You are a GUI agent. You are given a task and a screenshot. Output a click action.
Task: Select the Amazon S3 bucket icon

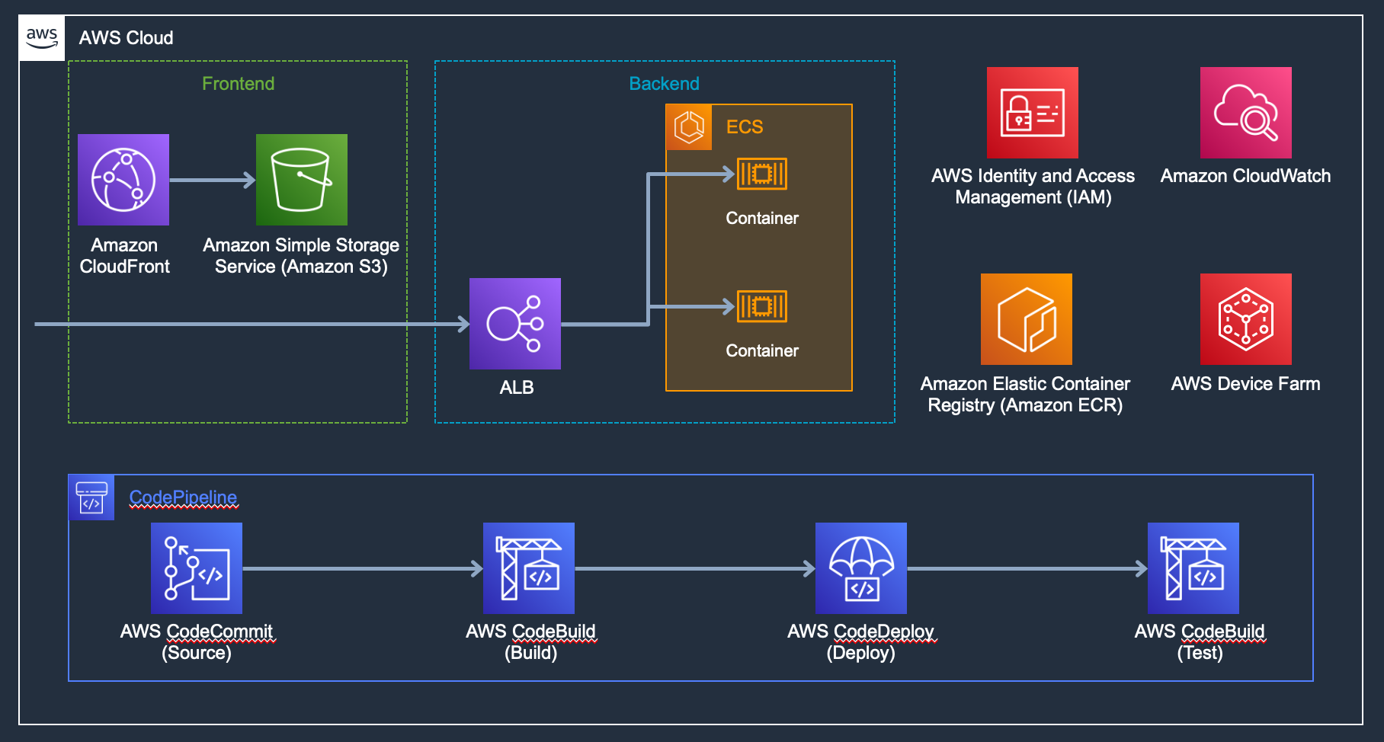tap(302, 180)
